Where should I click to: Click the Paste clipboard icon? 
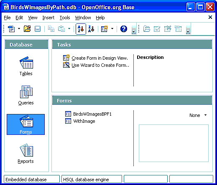click(61, 29)
